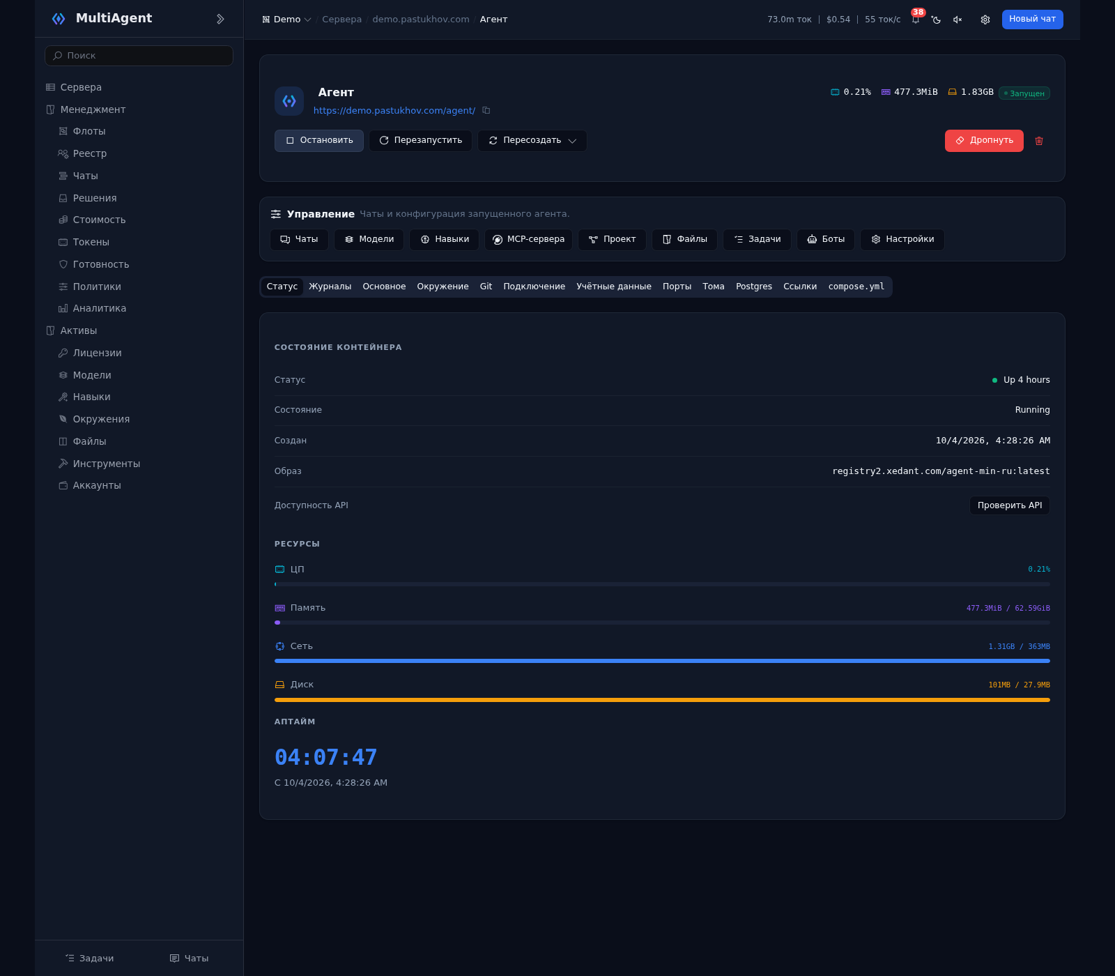Click the Остановить button

(319, 141)
